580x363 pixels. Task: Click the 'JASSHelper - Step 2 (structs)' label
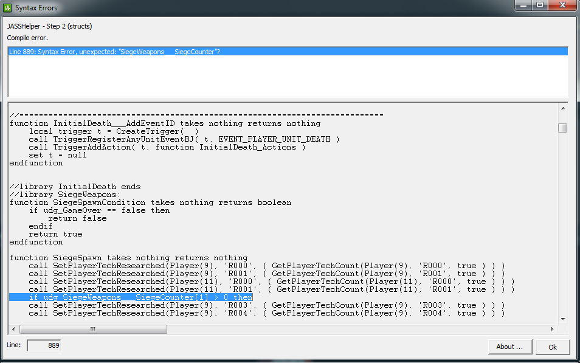tap(50, 26)
